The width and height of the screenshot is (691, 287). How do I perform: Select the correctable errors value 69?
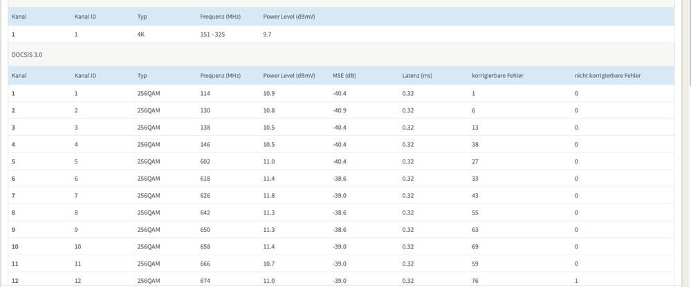pos(475,246)
